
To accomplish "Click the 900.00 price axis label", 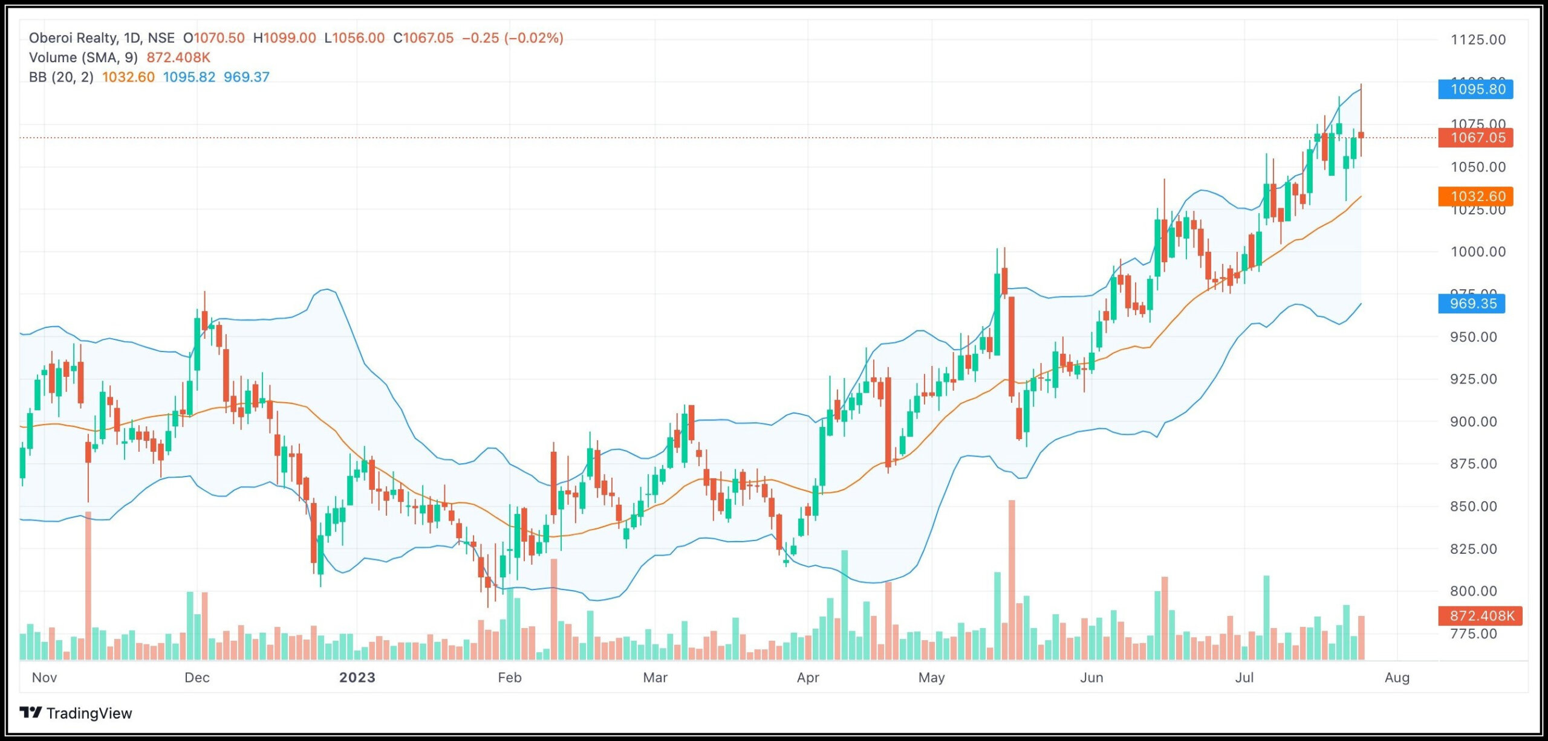I will pos(1474,422).
